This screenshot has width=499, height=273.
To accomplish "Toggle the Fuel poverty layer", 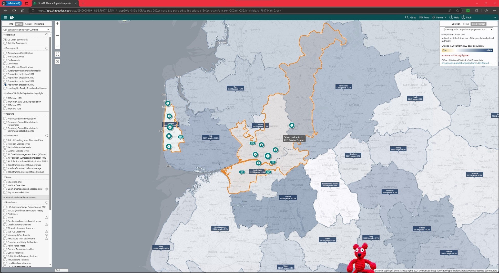I will point(5,60).
